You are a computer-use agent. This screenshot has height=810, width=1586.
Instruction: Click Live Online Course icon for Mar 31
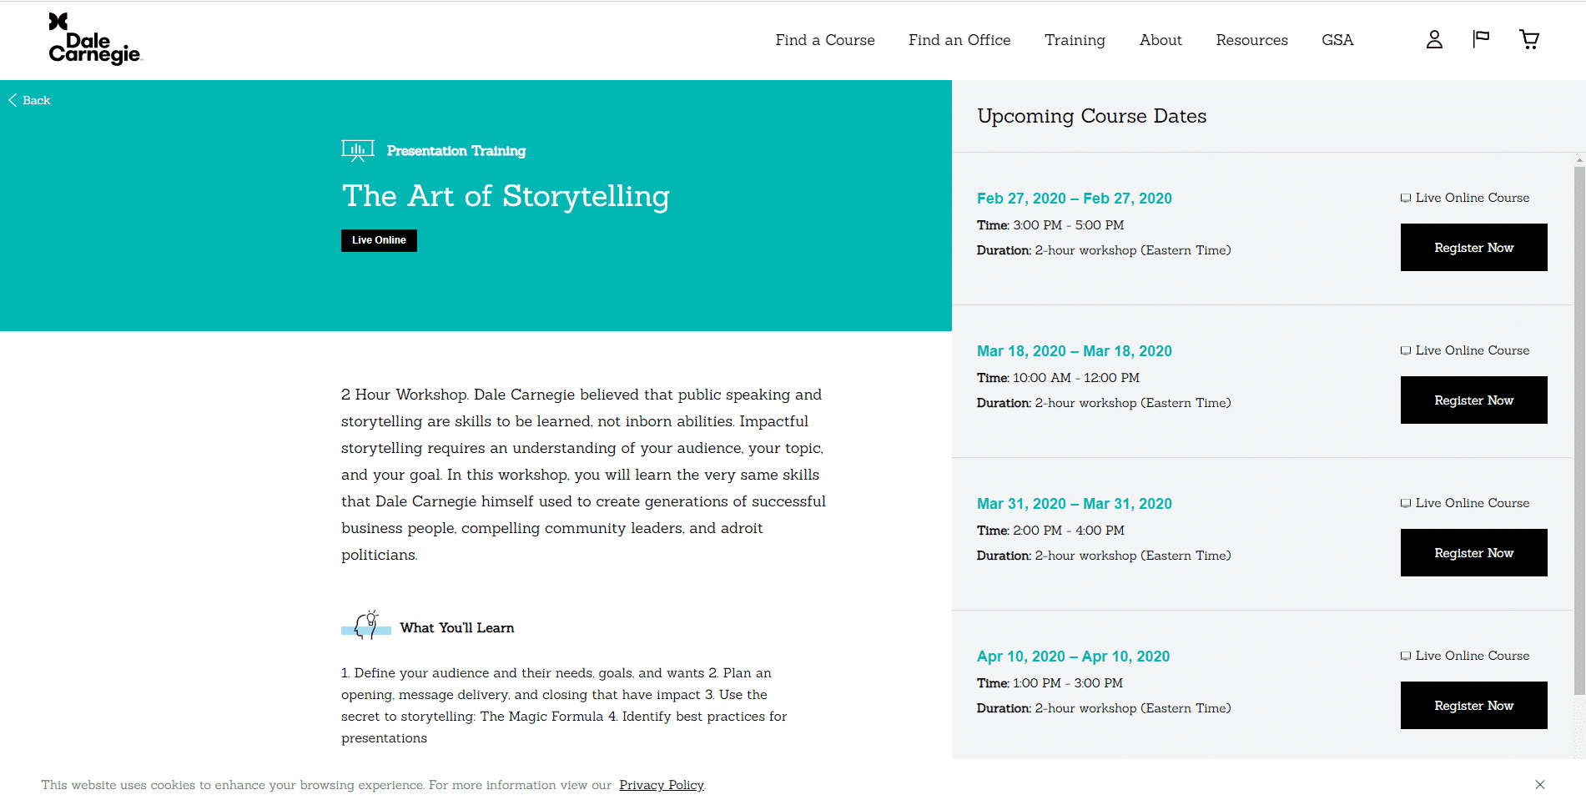[1406, 503]
